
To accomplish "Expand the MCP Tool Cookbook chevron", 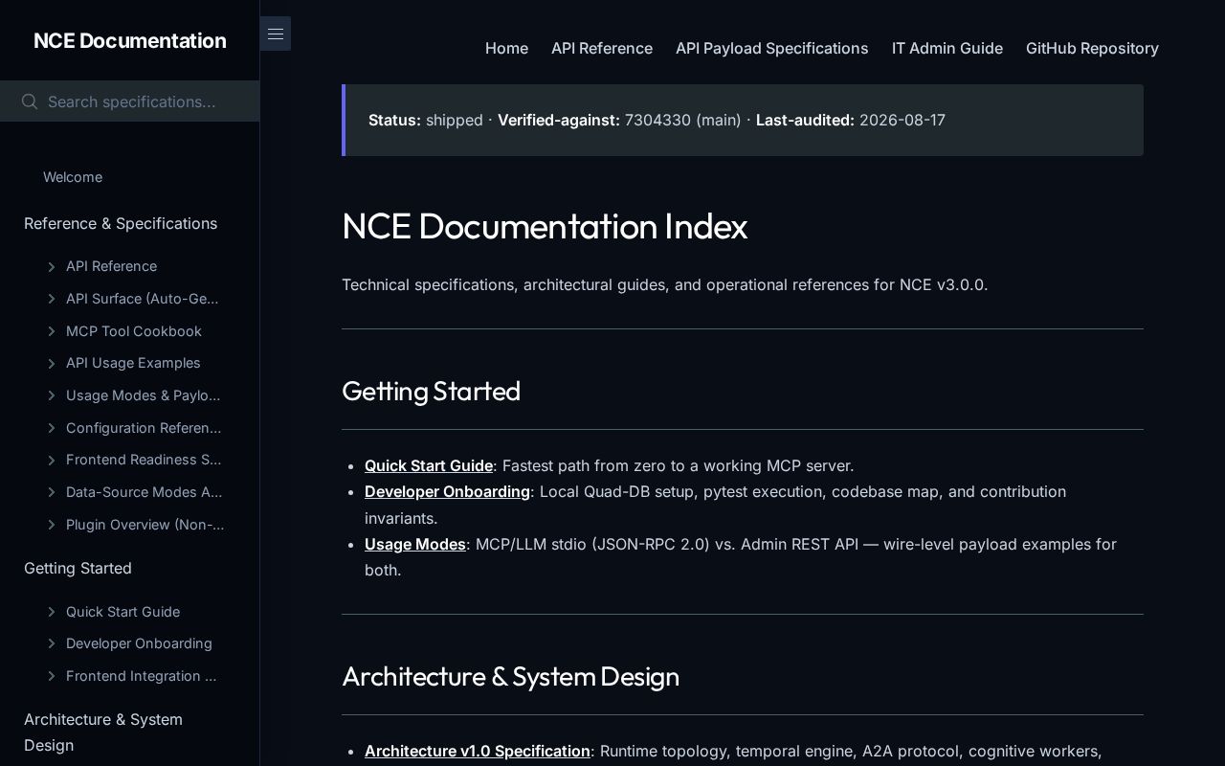I will [x=52, y=331].
